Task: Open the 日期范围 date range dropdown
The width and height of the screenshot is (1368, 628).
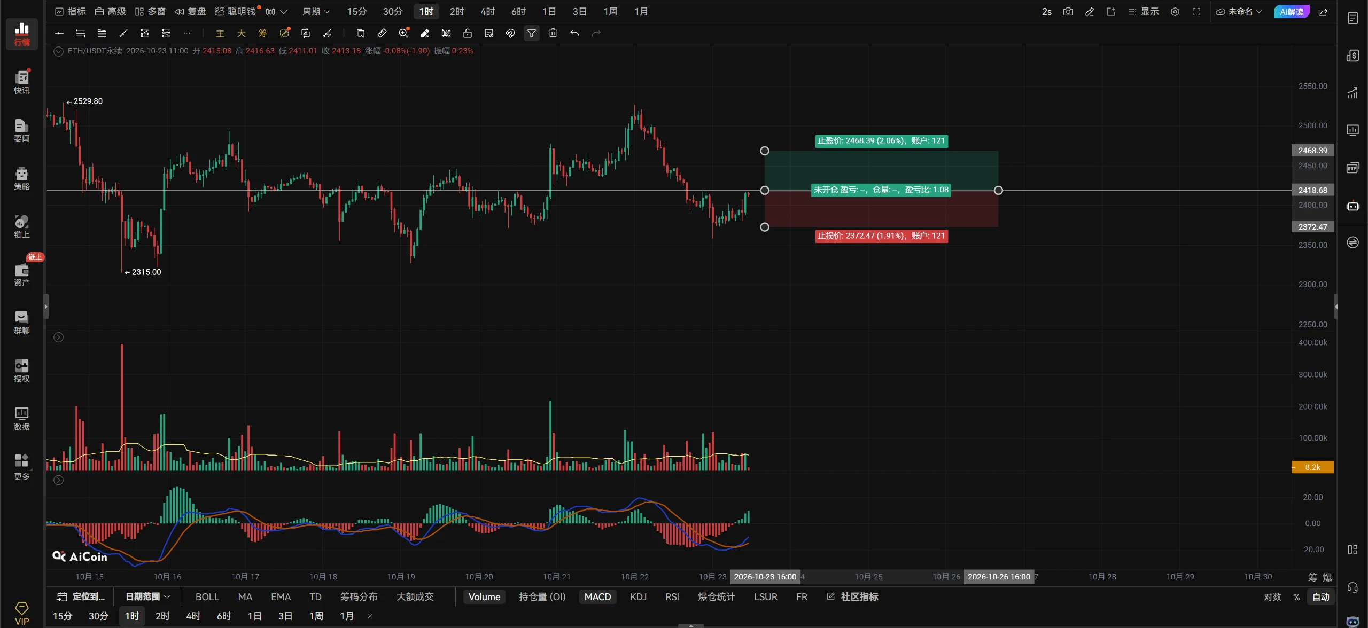Action: tap(147, 596)
